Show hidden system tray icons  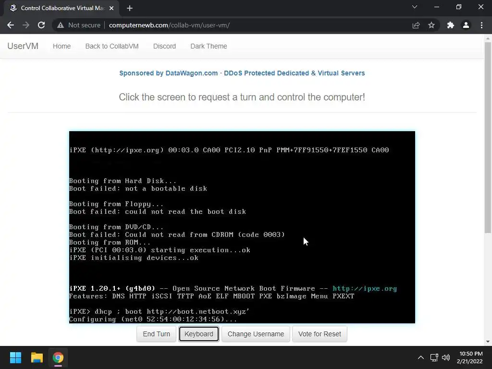421,357
